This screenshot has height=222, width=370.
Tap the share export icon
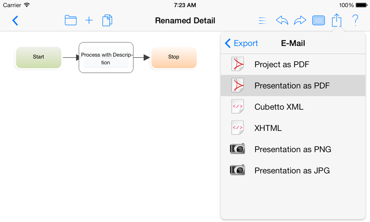click(336, 20)
